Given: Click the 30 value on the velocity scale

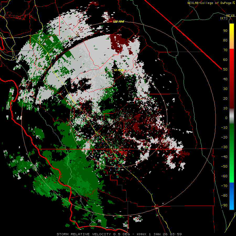Looking at the screenshot, I should 225,89.
